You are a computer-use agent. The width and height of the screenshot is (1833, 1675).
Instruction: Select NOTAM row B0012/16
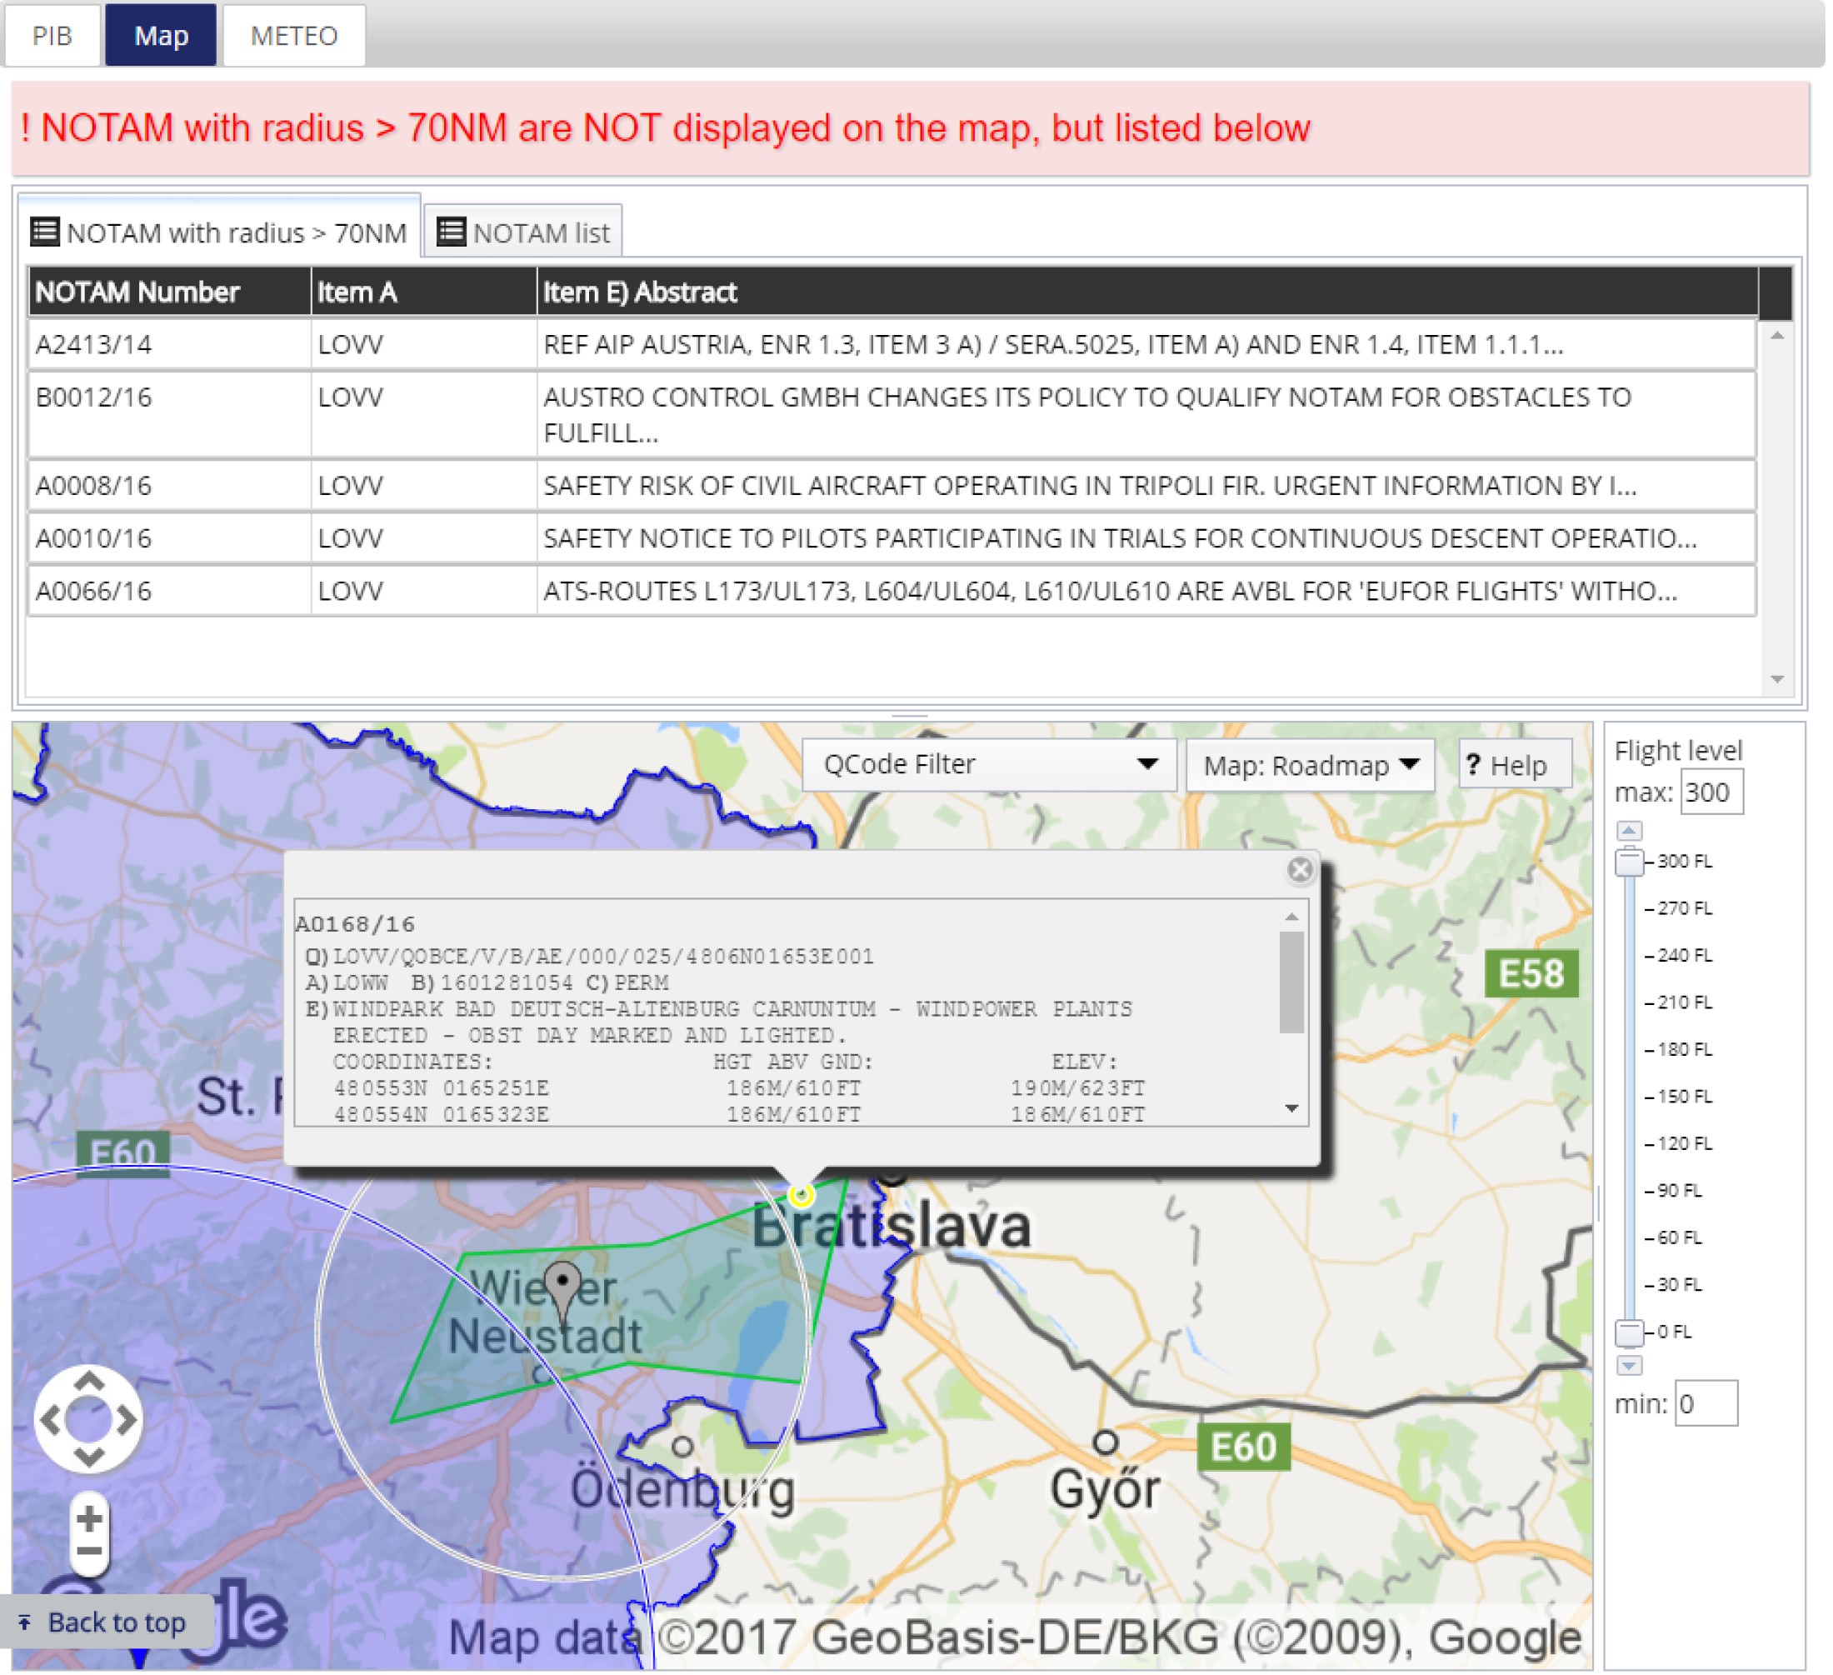click(891, 415)
